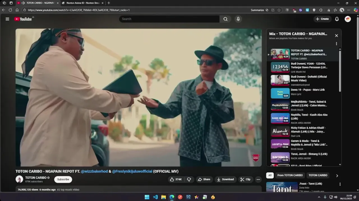Open TOTON CARIBO channel avatar
Screen dimensions: 359x201
click(x=19, y=179)
